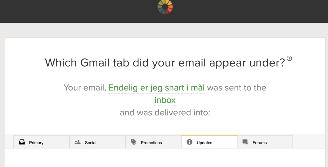Open the Social tab label

coord(91,143)
